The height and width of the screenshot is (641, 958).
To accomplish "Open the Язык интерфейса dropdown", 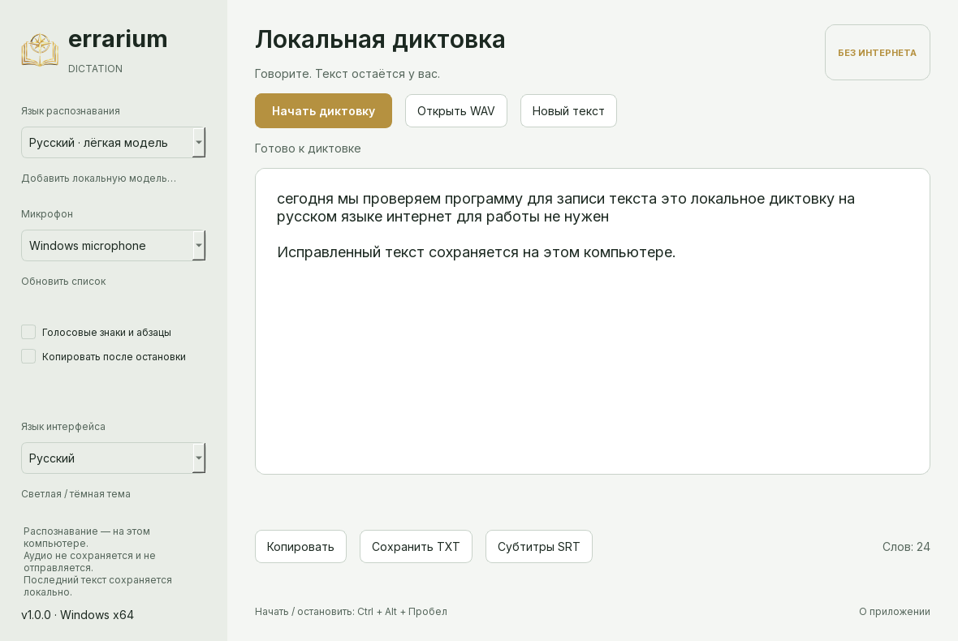I will coord(113,458).
